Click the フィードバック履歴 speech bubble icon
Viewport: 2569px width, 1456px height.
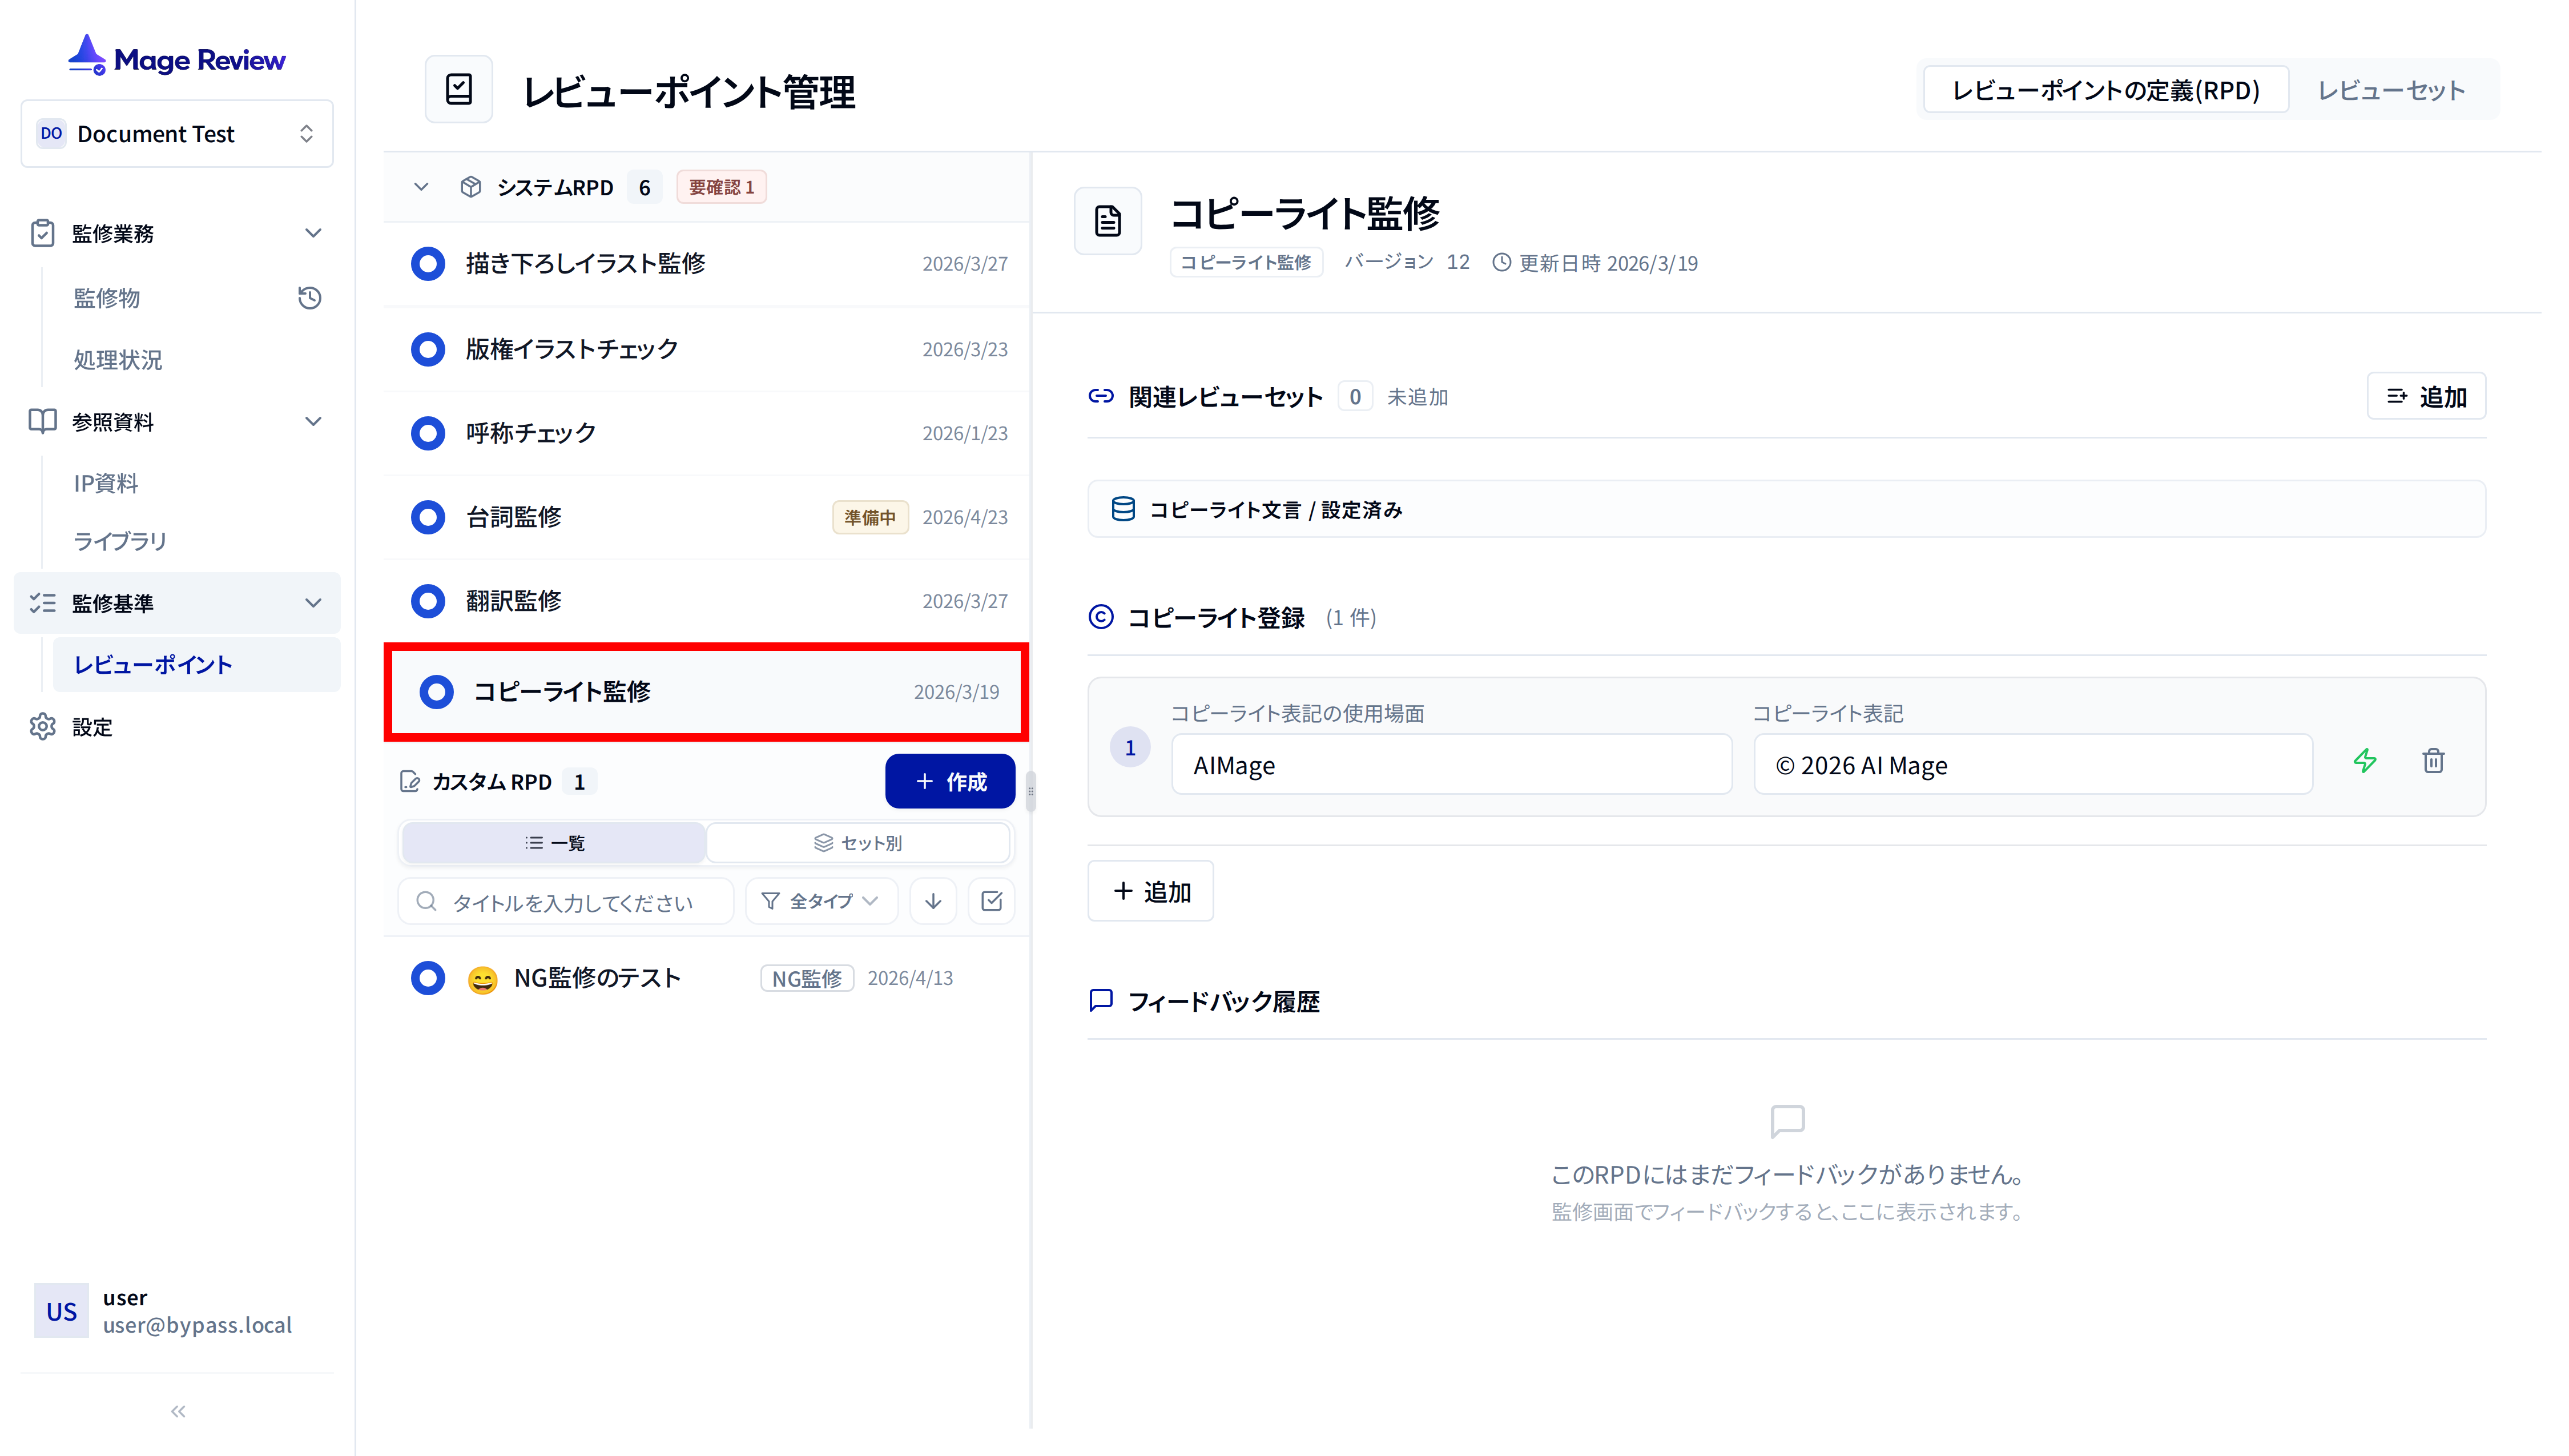1101,1000
